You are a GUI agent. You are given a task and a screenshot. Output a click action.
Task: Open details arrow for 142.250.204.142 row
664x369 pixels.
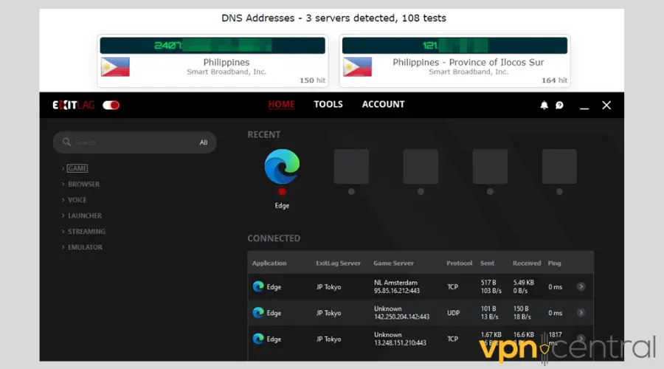pyautogui.click(x=581, y=313)
